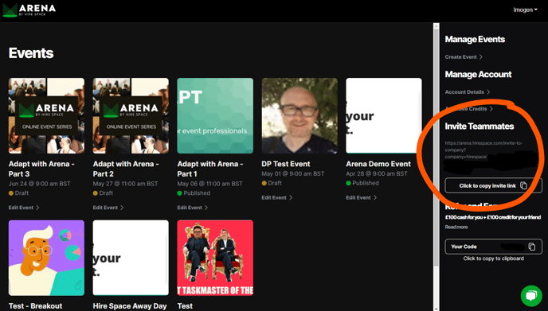Click the Arena Demo Event title
Viewport: 548px width, 311px height.
coord(378,164)
